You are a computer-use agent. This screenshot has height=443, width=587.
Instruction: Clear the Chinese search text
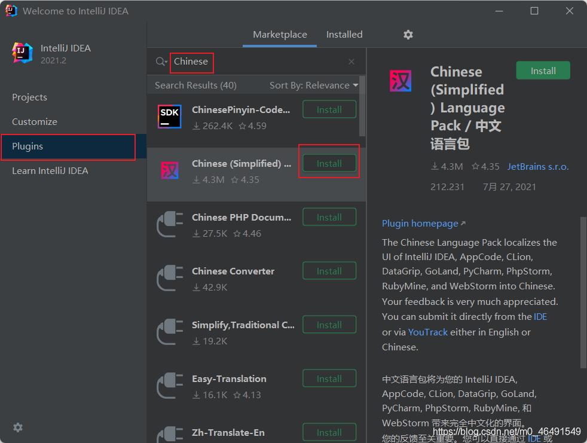(x=351, y=62)
